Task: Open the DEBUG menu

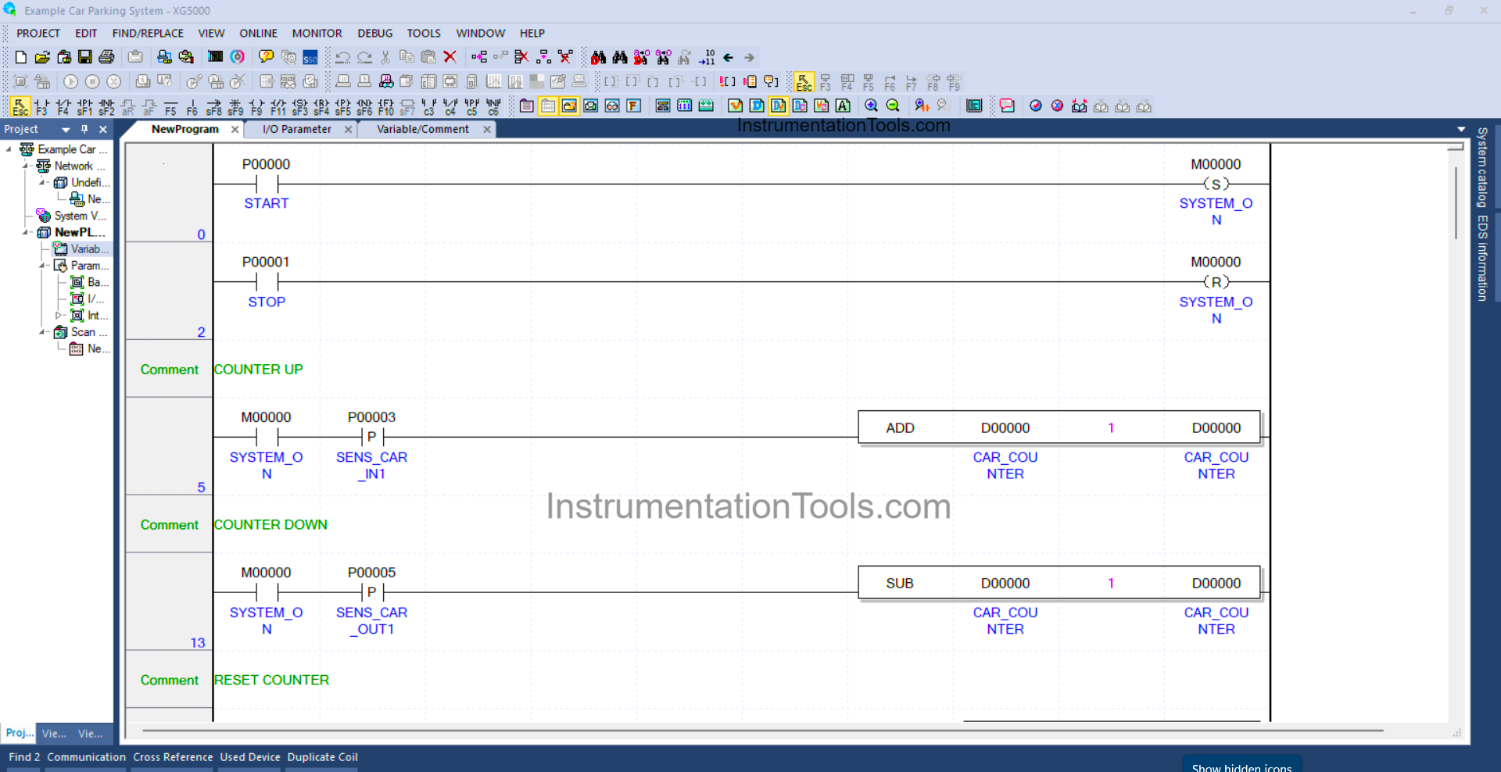Action: coord(375,33)
